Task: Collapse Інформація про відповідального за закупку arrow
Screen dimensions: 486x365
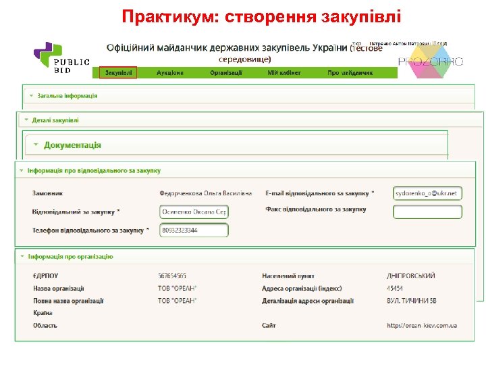Action: pos(22,170)
